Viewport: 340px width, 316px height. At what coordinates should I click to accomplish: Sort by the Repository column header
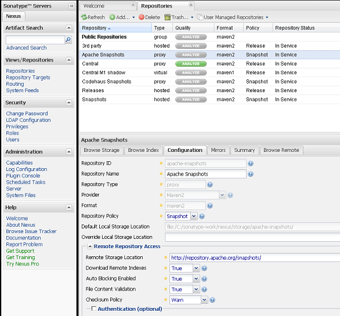coord(115,28)
